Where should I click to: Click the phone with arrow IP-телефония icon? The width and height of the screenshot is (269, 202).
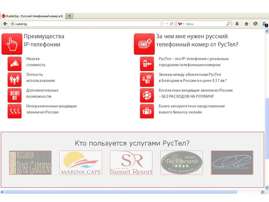pos(147,63)
